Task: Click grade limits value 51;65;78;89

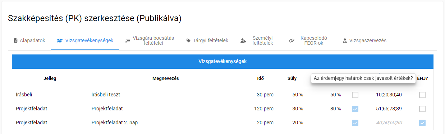Action: 389,109
